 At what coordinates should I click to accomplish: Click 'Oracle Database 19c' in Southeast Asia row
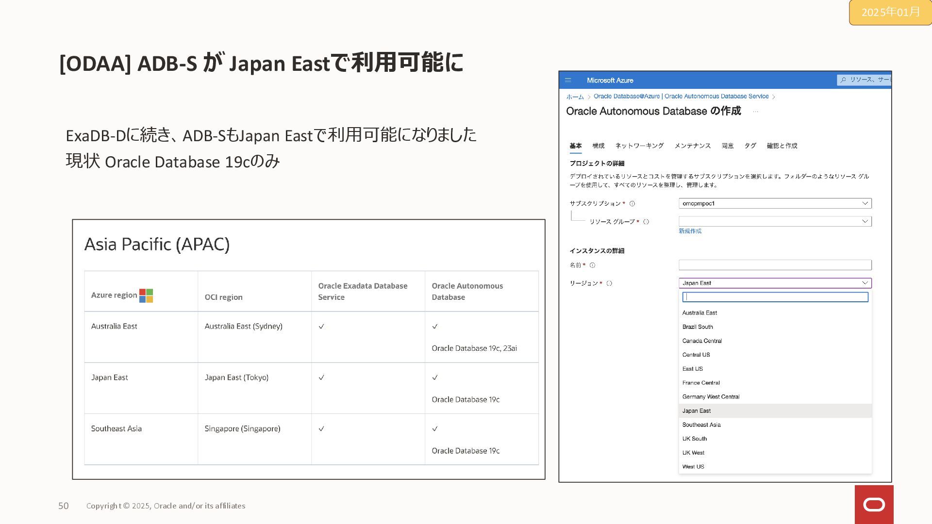[x=466, y=451]
